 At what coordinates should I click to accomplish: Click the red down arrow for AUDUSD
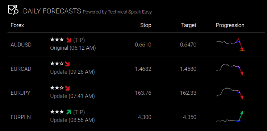coord(69,40)
